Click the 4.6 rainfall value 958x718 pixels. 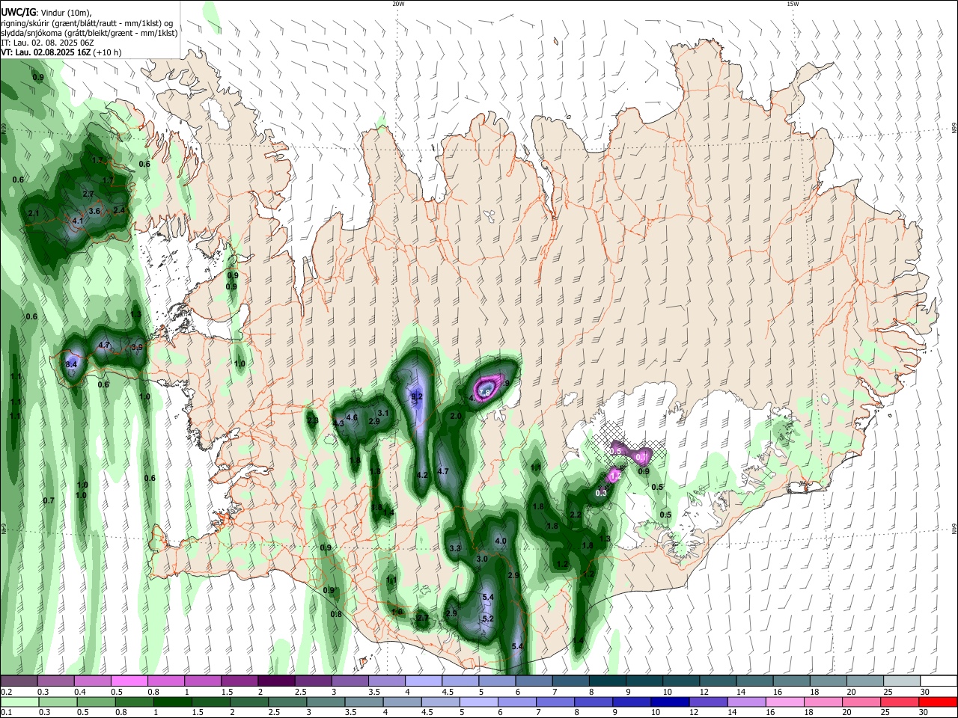coord(353,417)
